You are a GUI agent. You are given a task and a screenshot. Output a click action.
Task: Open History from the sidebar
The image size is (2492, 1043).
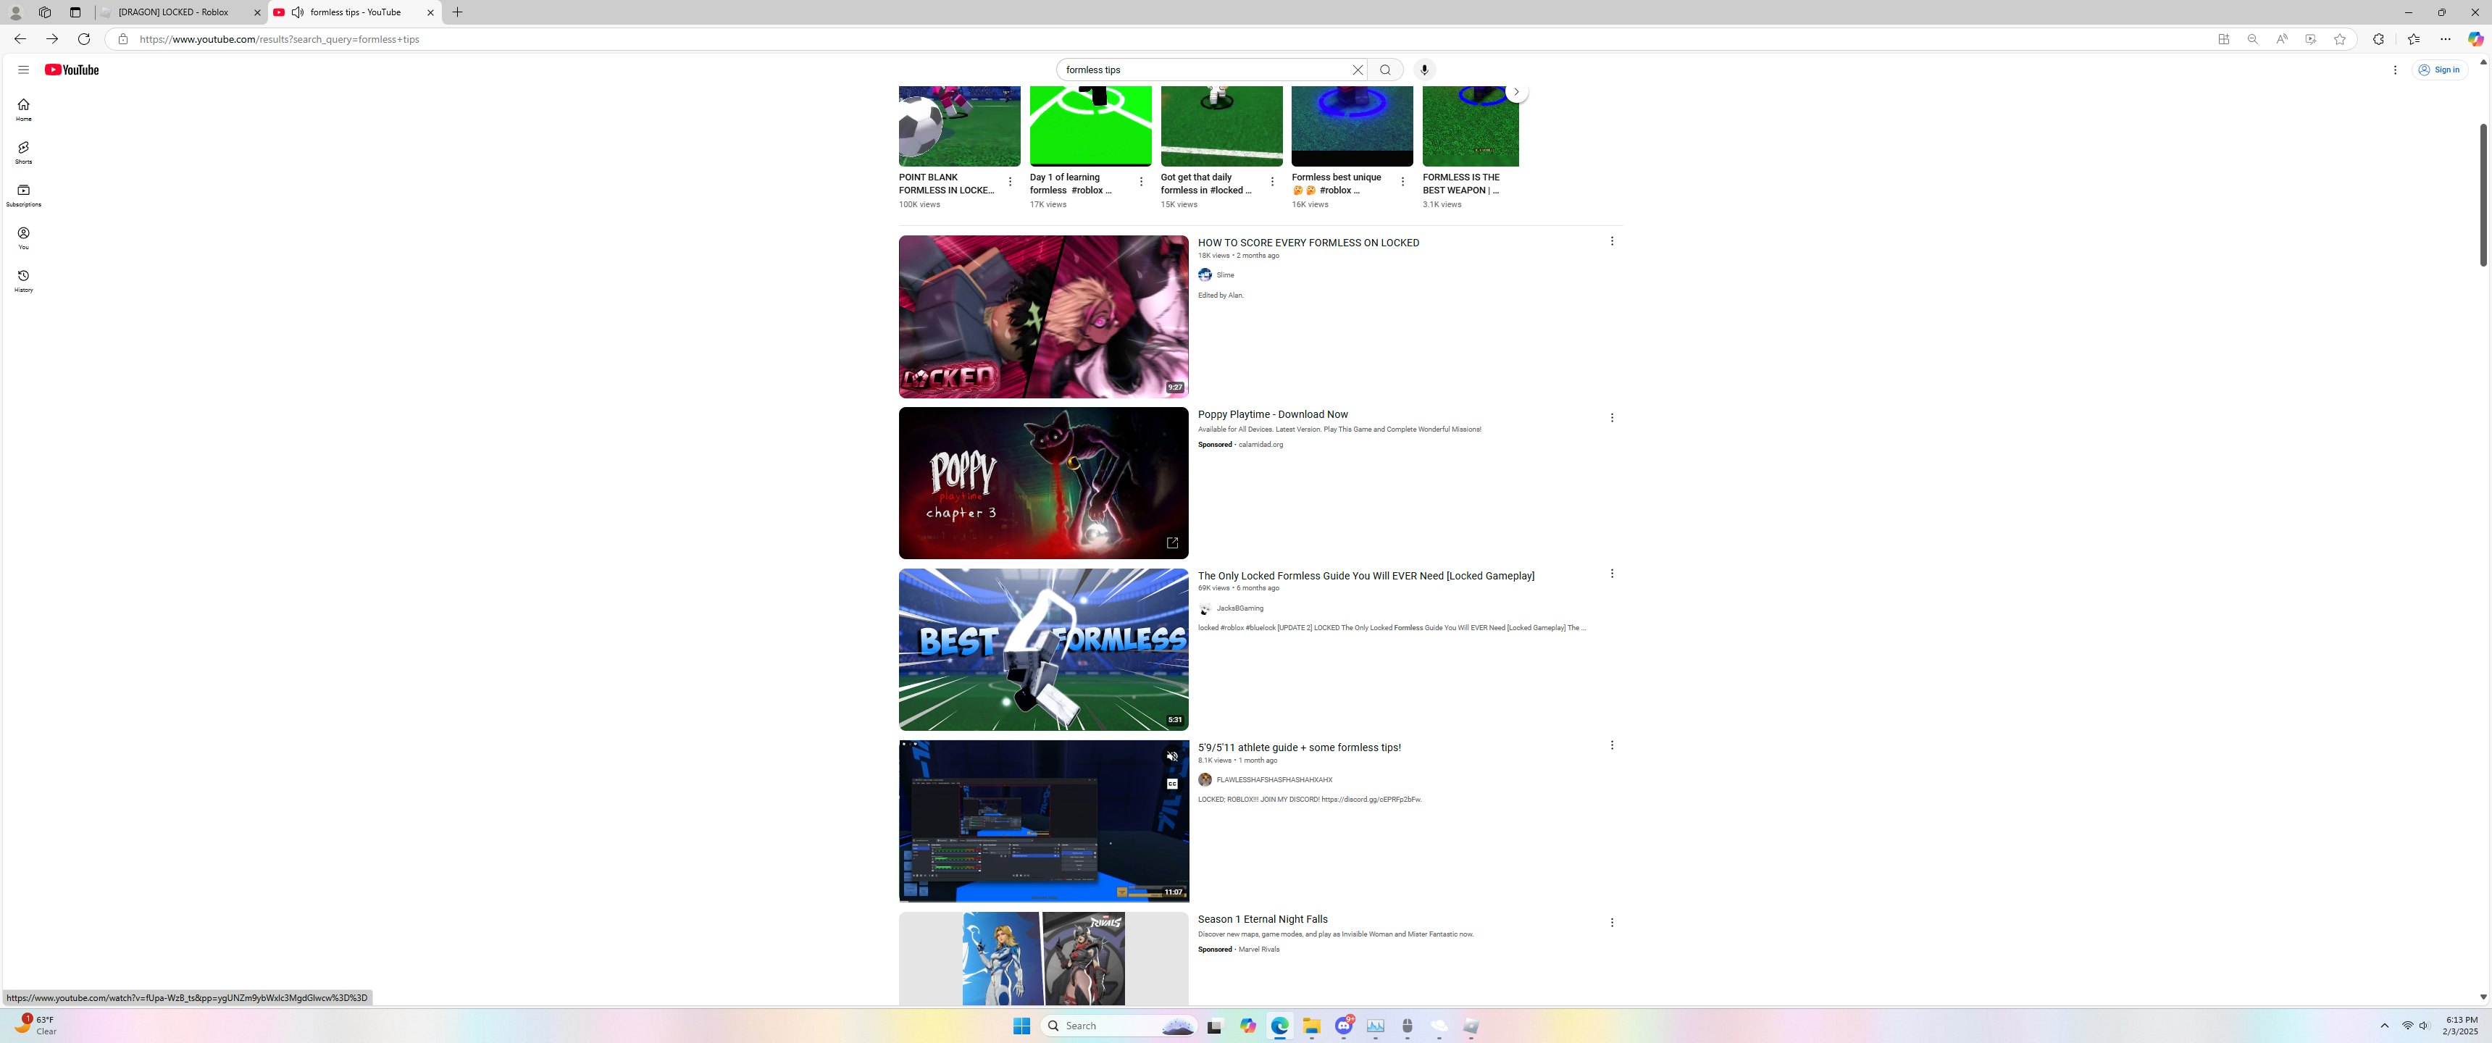(23, 280)
